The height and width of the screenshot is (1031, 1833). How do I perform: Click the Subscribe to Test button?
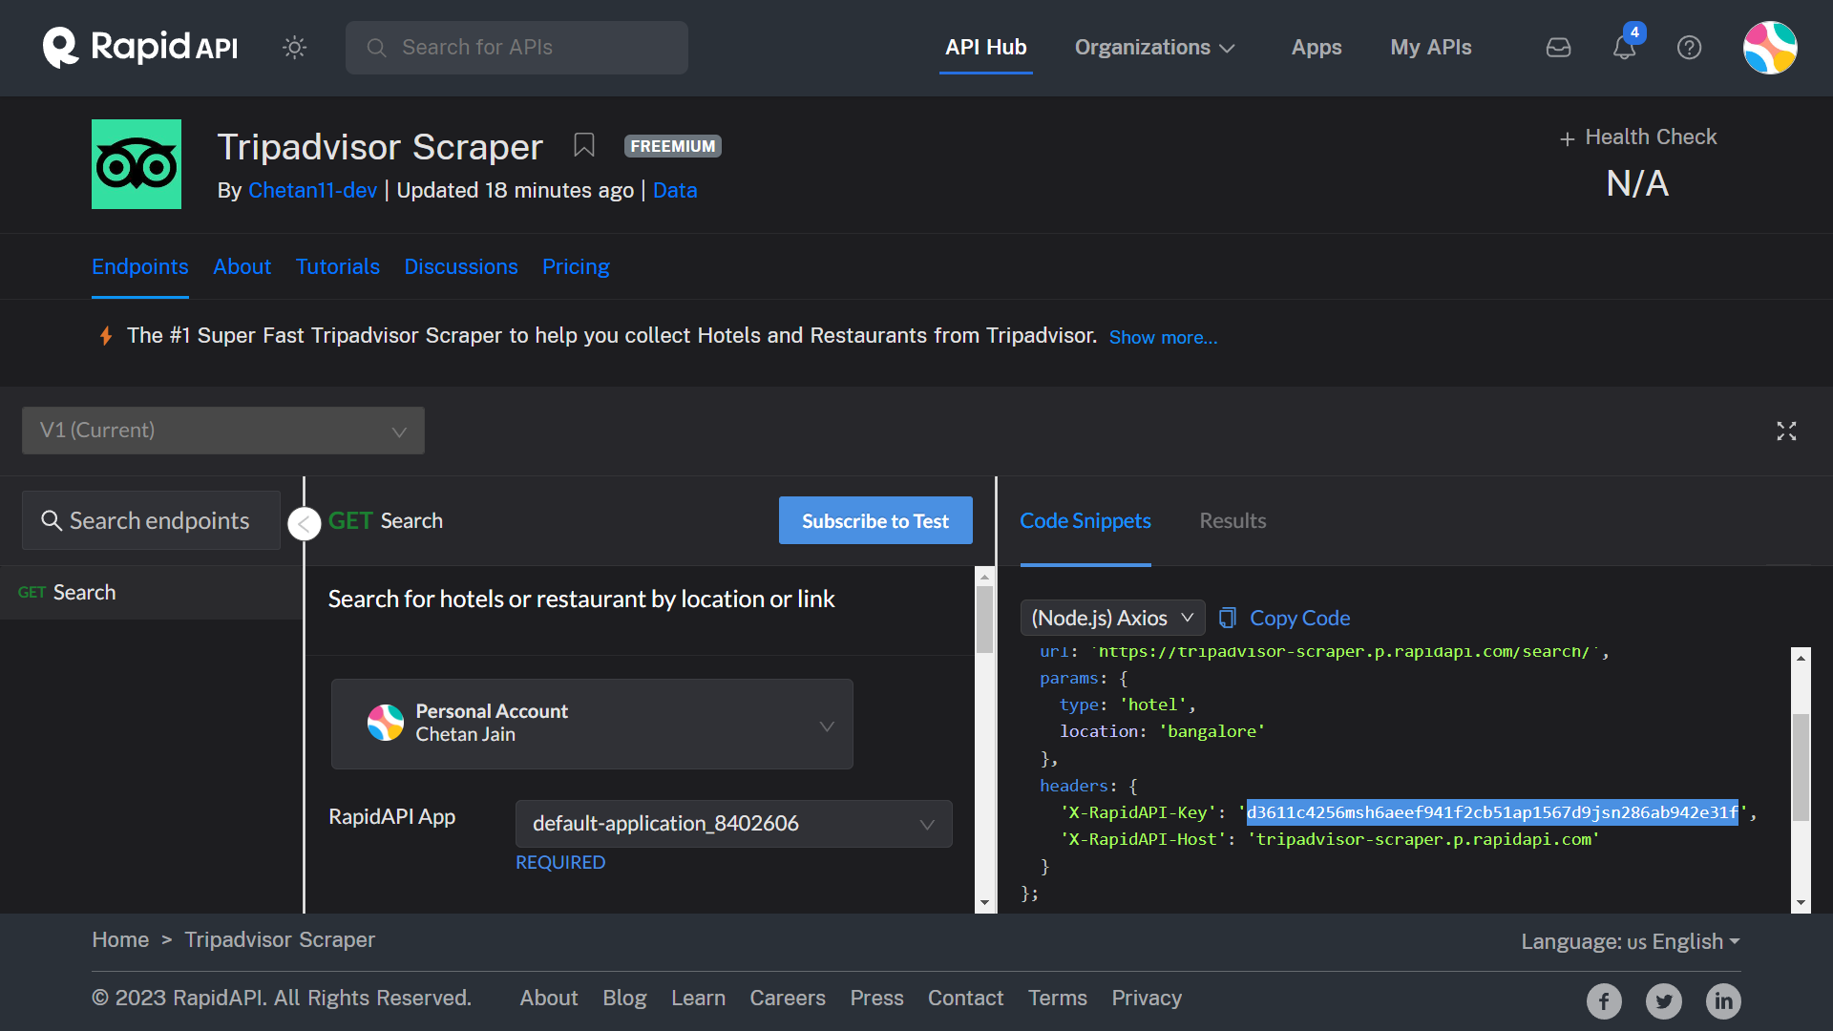tap(875, 521)
